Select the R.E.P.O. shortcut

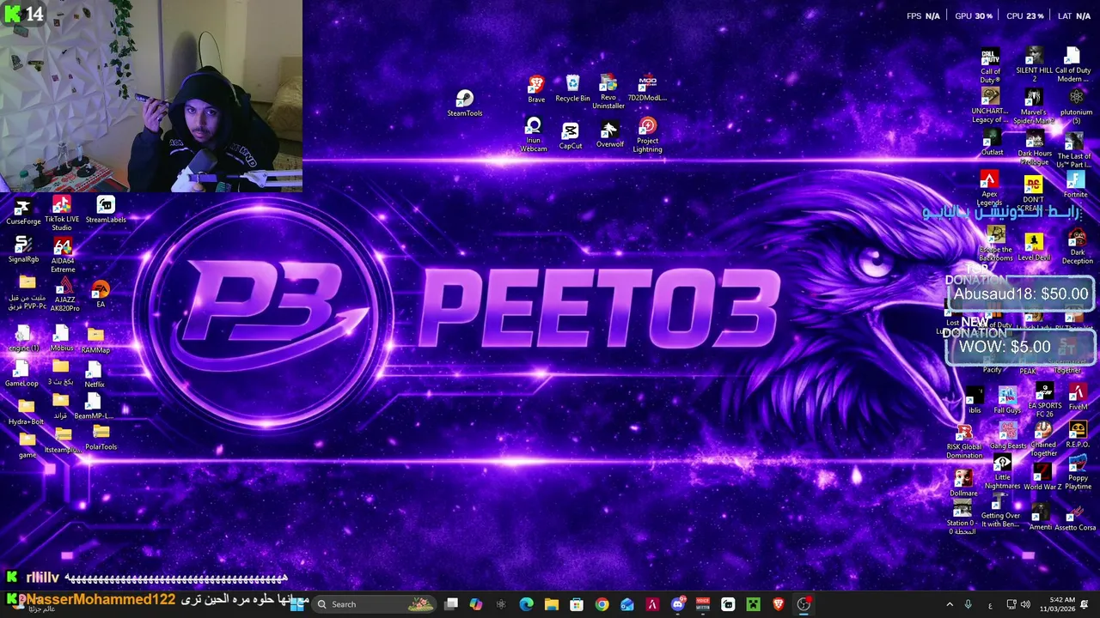coord(1078,435)
